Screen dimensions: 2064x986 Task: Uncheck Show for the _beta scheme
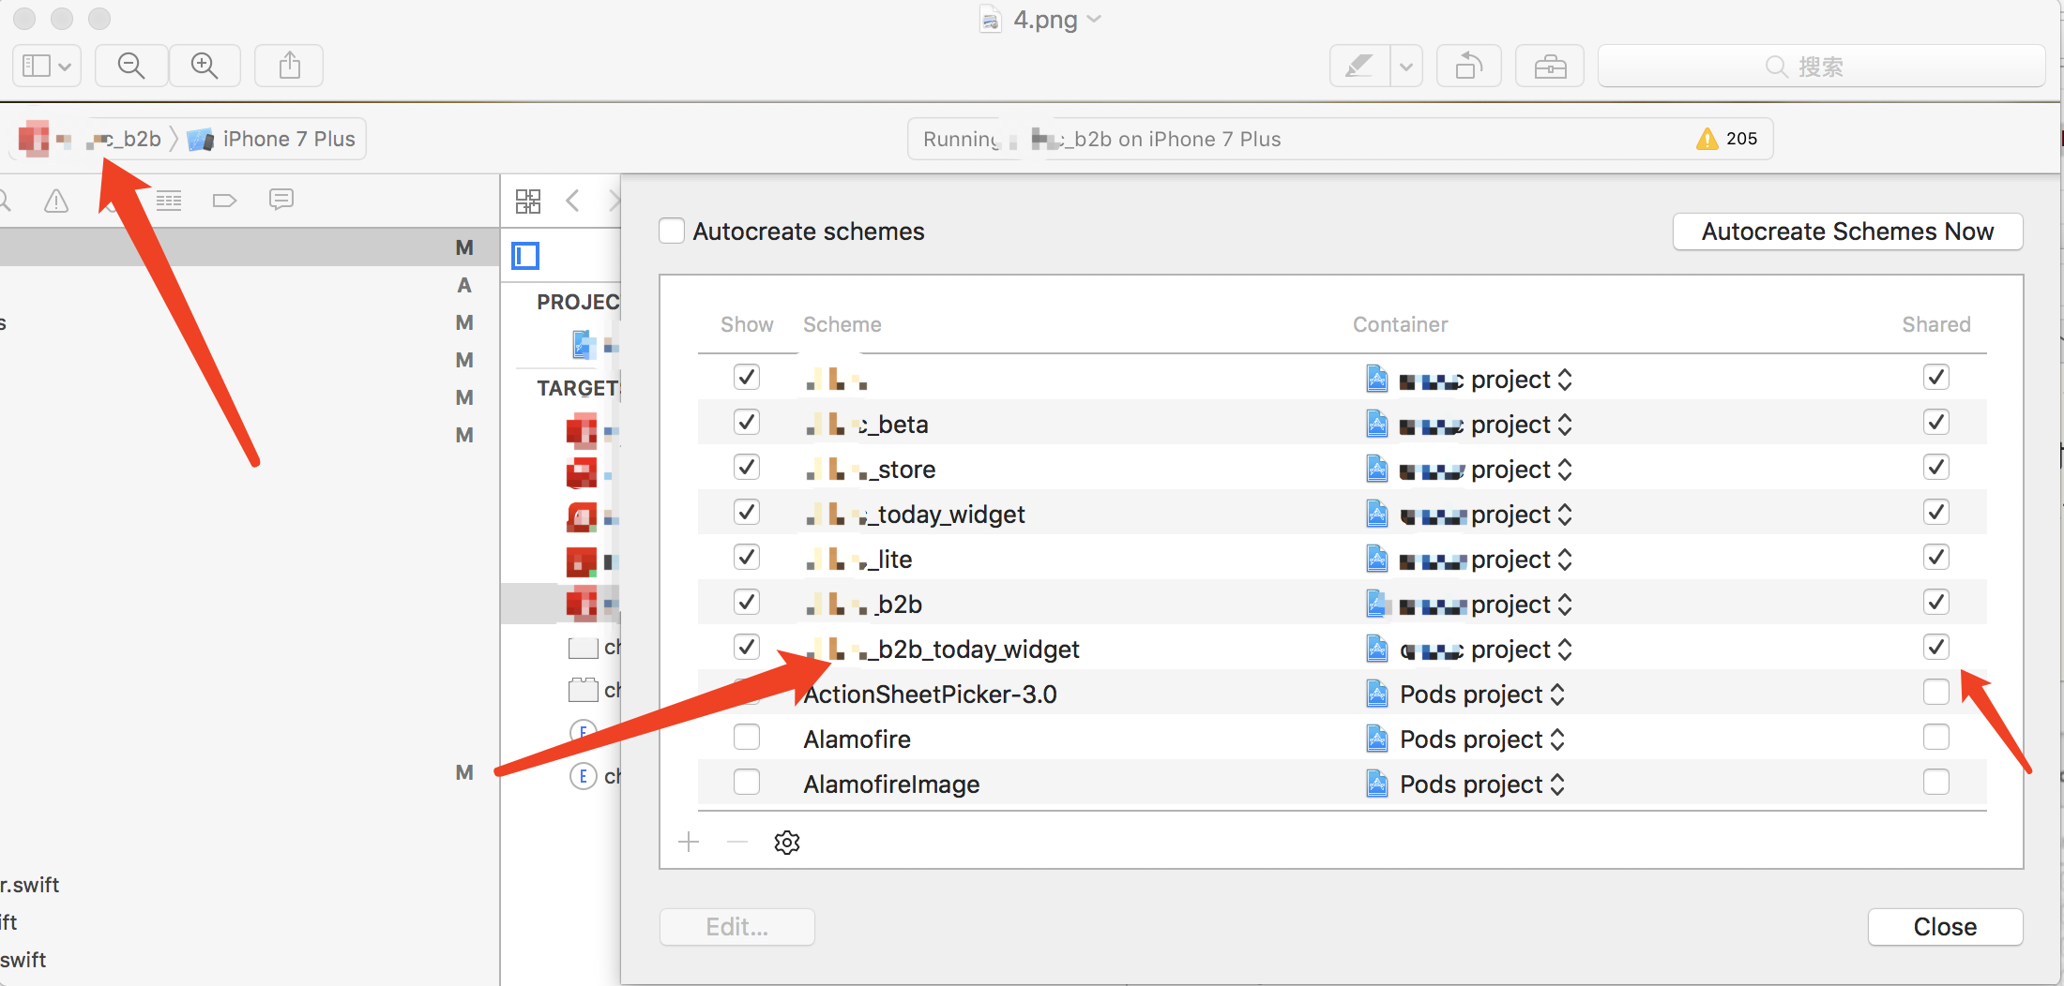click(747, 422)
